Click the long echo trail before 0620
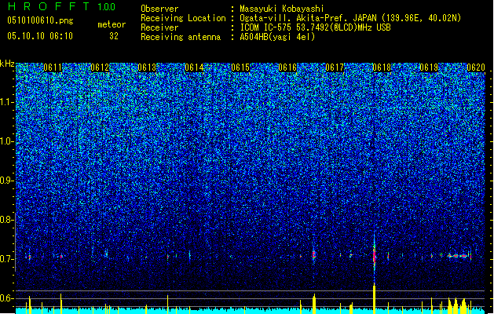This screenshot has width=494, height=314. coord(459,256)
